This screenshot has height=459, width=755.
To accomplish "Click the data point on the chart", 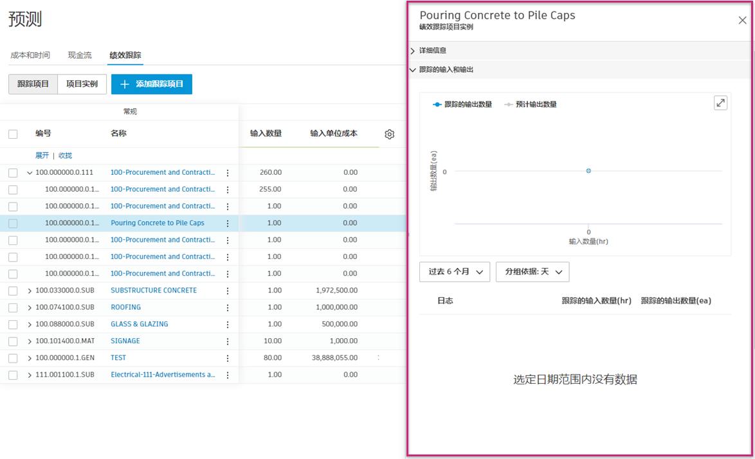I will 588,171.
